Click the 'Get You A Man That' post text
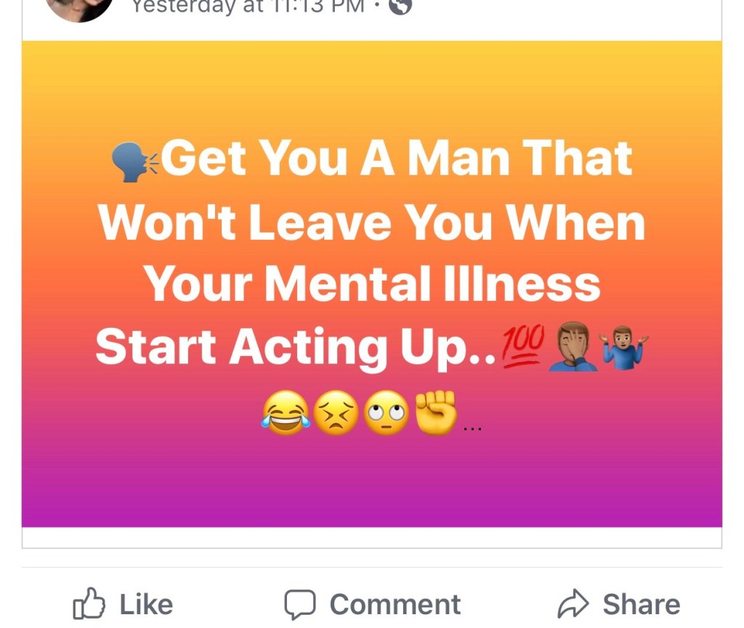744x628 pixels. pyautogui.click(x=397, y=158)
